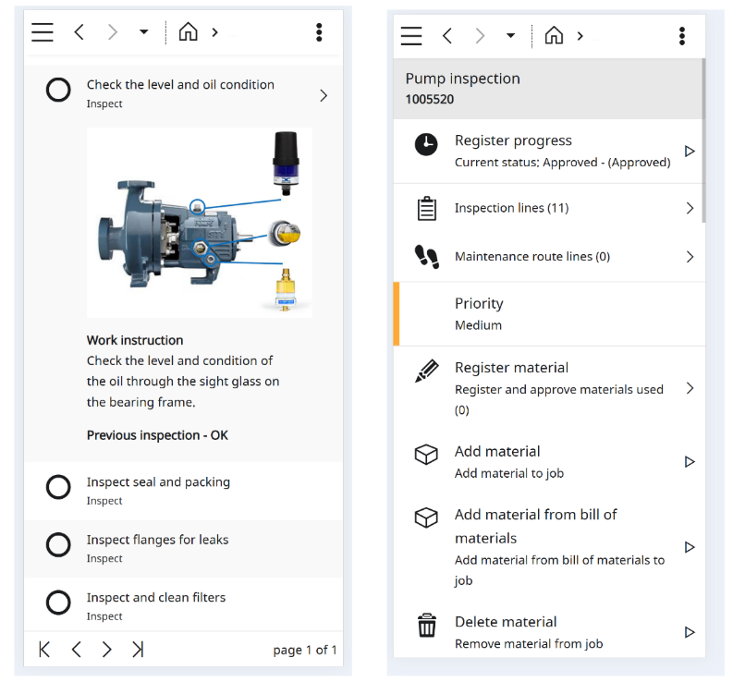The height and width of the screenshot is (682, 733).
Task: Go forward in the right panel toolbar
Action: (480, 35)
